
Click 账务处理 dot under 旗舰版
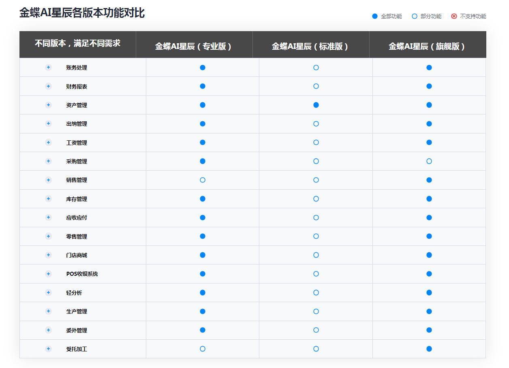point(429,68)
